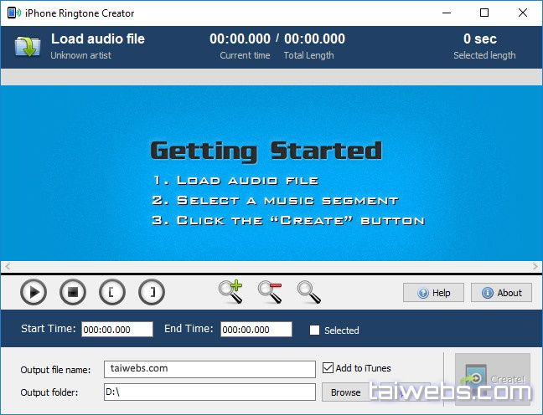The image size is (543, 415).
Task: Click the Create! ringtone button
Action: 493,379
